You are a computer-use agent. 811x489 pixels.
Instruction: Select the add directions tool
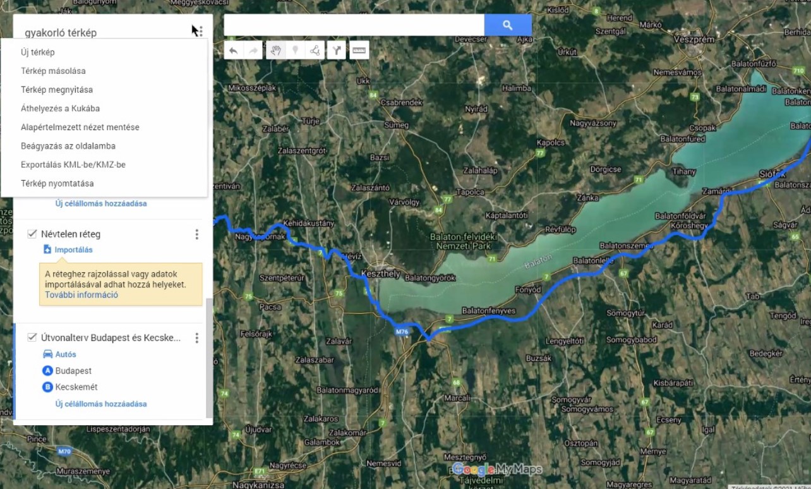click(x=337, y=51)
